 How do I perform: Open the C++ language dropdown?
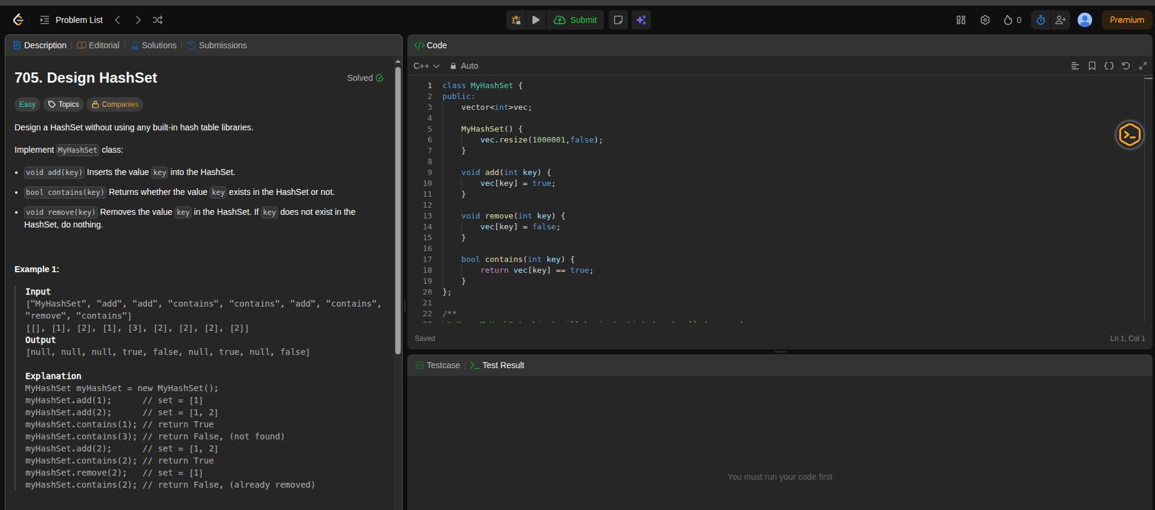[426, 66]
